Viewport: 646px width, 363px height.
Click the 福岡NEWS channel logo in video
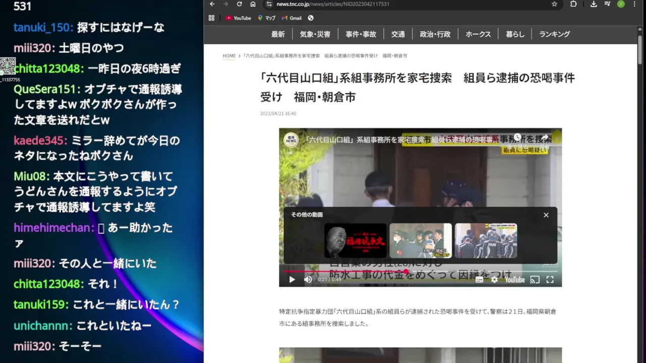291,140
